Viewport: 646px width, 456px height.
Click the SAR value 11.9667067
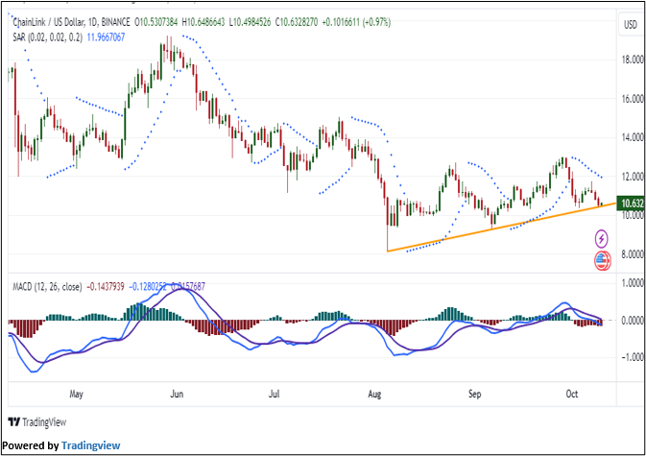pos(106,37)
